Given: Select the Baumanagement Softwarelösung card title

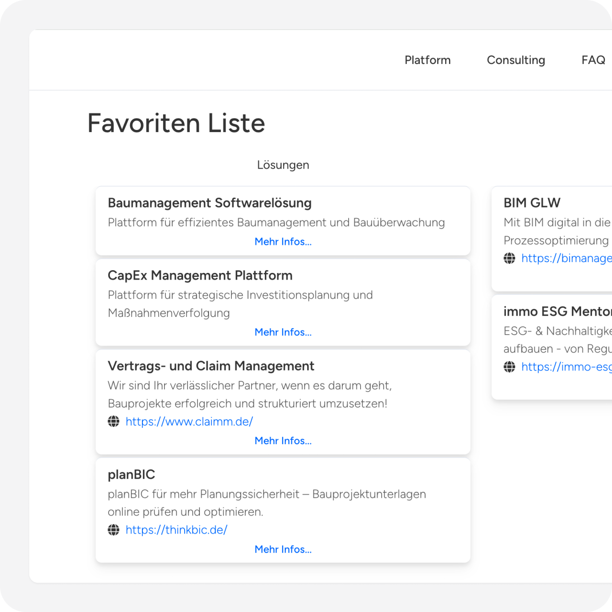Looking at the screenshot, I should point(210,203).
